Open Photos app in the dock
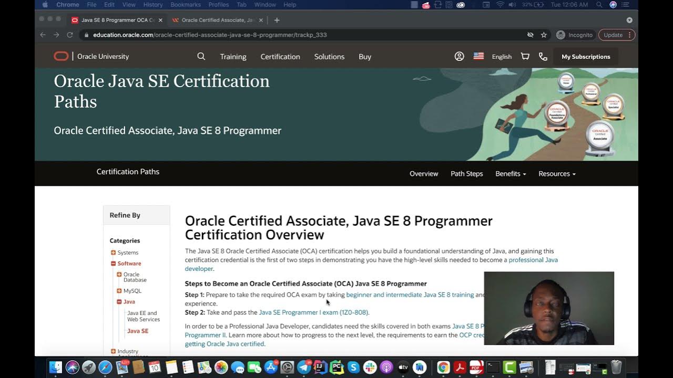 click(221, 367)
